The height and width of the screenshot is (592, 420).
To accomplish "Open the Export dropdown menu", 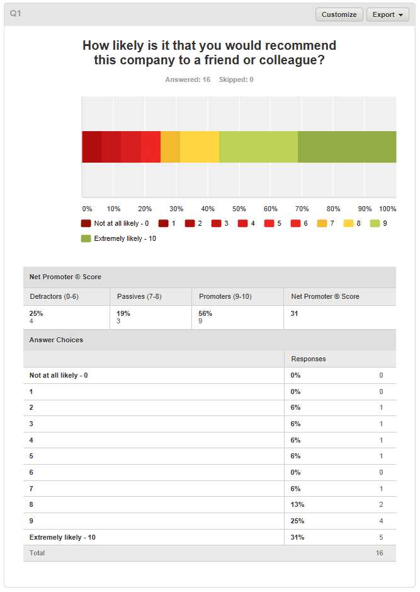I will (387, 15).
